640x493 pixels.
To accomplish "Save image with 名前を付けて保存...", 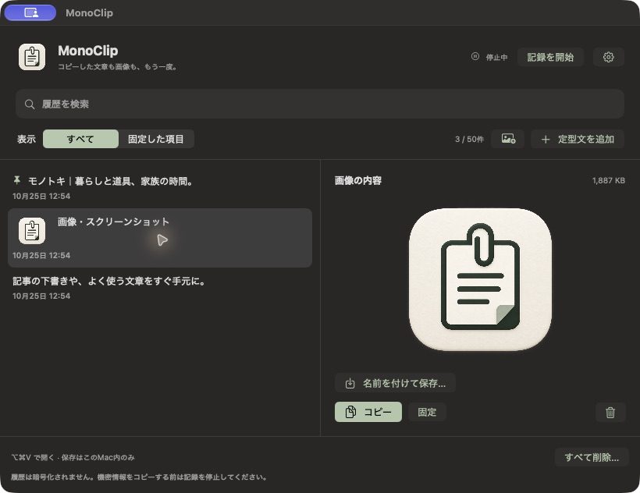I will 395,383.
